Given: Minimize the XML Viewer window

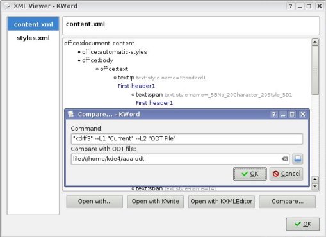Looking at the screenshot, I should pos(300,6).
